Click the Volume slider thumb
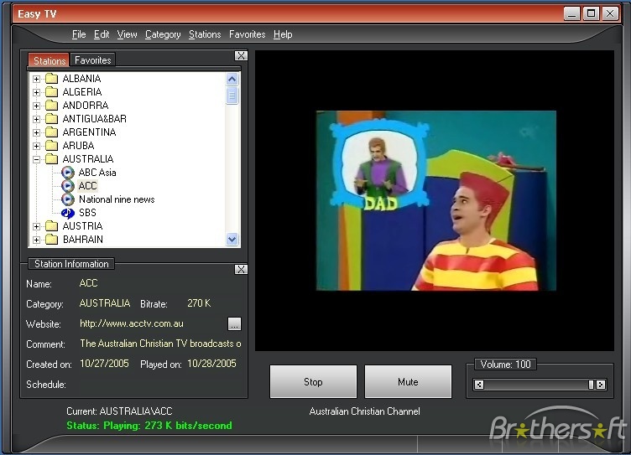Screen dimensions: 631x455 click(591, 385)
